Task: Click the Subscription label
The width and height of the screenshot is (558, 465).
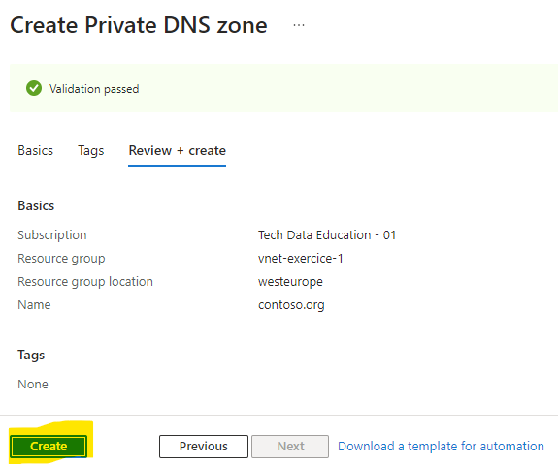Action: pyautogui.click(x=52, y=235)
